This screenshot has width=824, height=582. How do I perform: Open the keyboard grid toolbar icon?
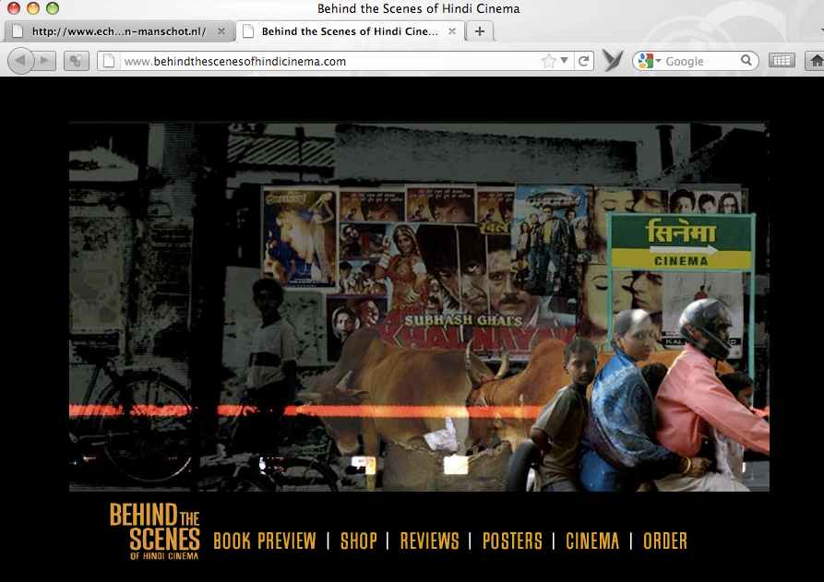pos(782,61)
